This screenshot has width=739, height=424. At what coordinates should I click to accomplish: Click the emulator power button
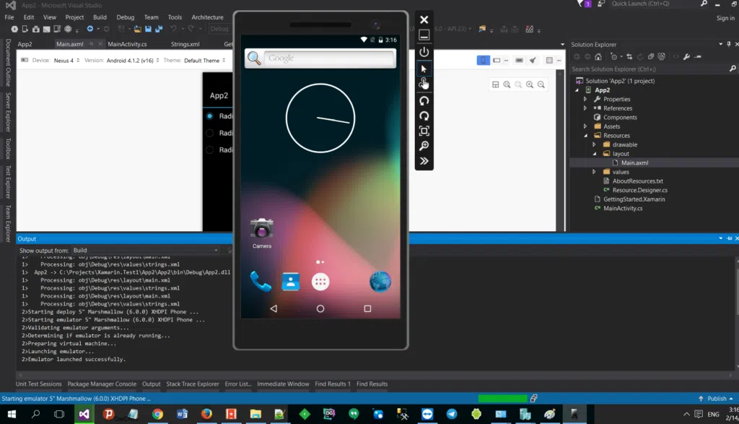click(x=424, y=51)
